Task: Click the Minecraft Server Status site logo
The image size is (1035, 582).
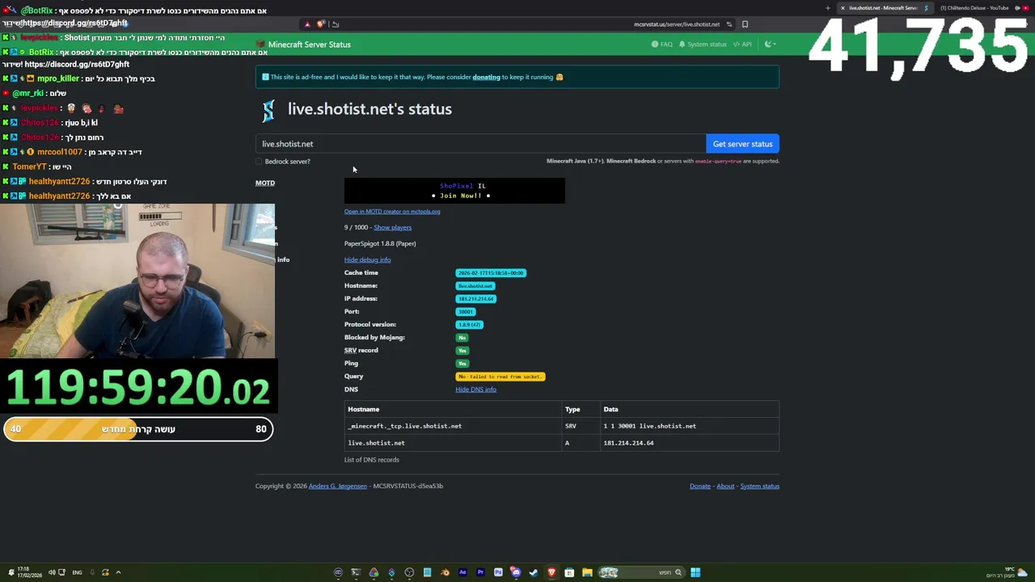Action: [x=303, y=44]
